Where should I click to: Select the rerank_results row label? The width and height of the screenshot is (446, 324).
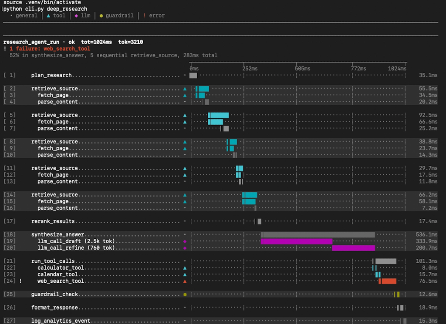53,221
